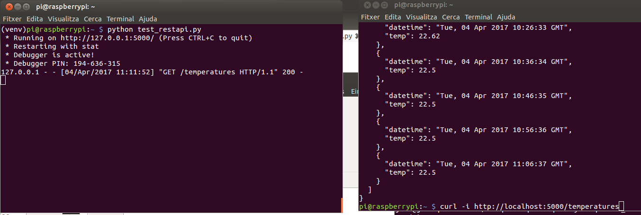641x215 pixels.
Task: Open Visualitza menu in the curl terminal
Action: (422, 17)
